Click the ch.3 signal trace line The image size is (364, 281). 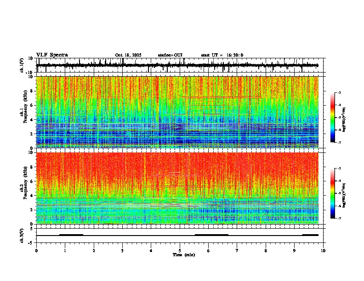pos(177,236)
